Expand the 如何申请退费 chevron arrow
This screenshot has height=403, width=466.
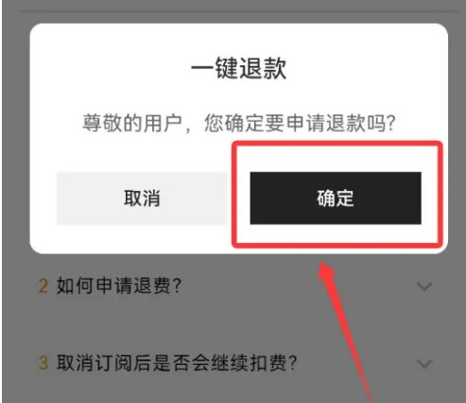pyautogui.click(x=424, y=287)
